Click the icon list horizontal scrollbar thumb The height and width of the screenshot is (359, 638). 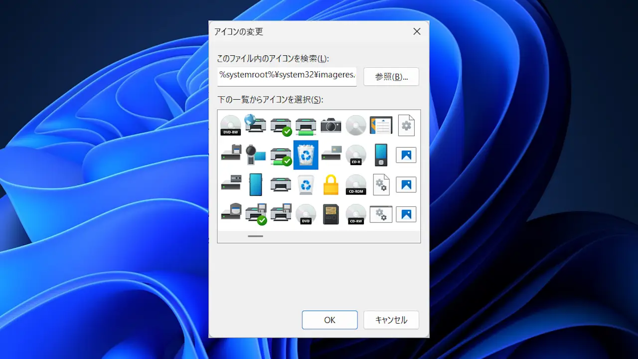[255, 236]
